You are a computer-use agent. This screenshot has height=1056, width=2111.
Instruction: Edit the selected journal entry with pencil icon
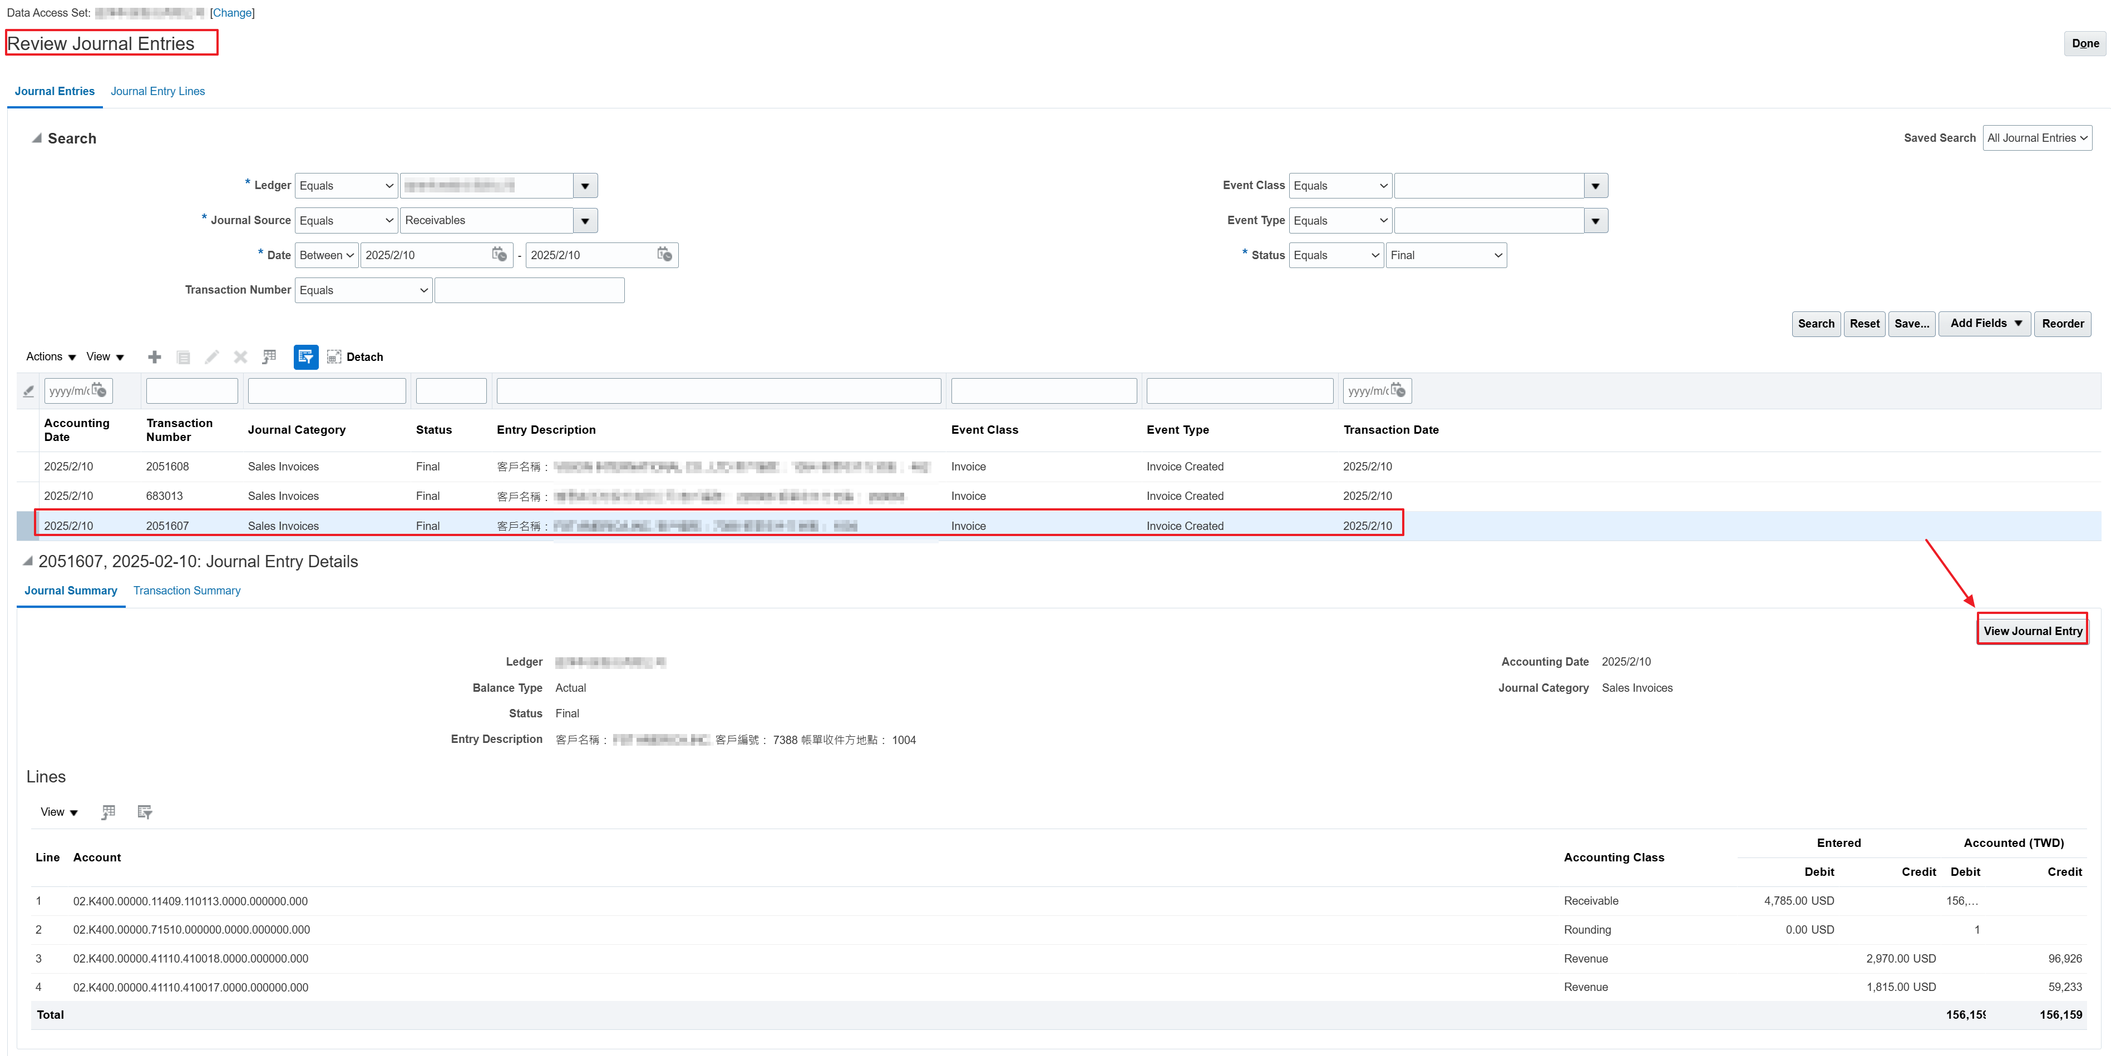[x=211, y=356]
